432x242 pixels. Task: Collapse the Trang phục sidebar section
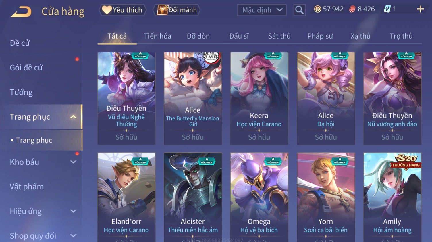[73, 117]
